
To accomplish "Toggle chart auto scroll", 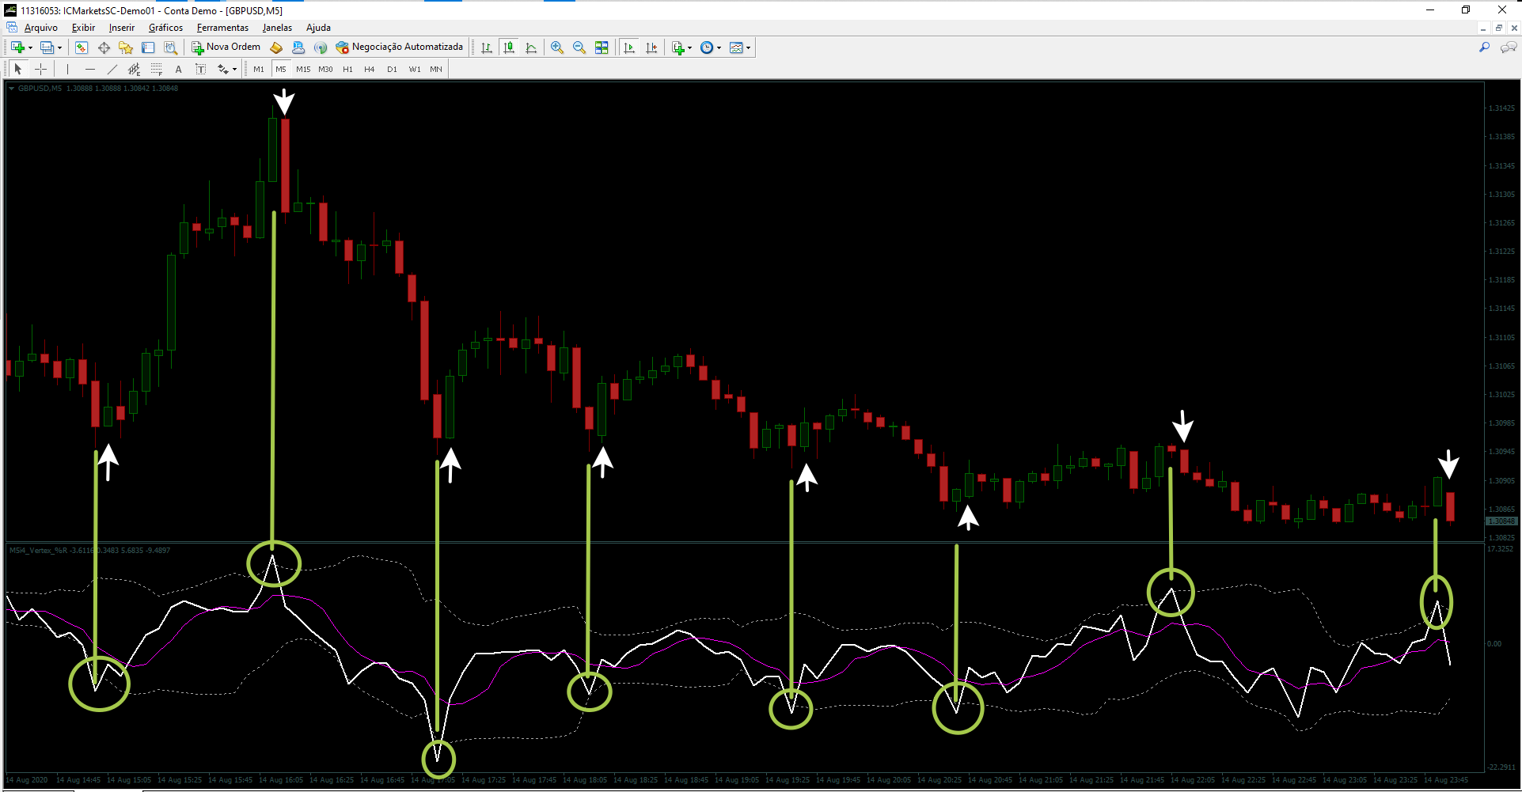I will pos(629,47).
